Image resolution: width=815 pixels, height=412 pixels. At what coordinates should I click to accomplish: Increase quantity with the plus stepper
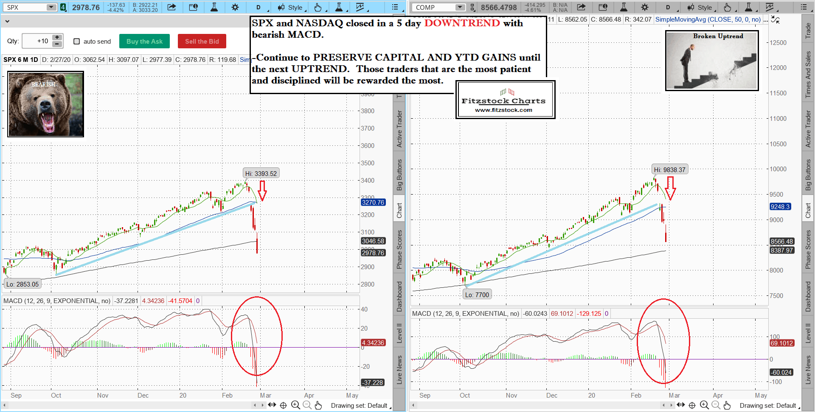57,38
